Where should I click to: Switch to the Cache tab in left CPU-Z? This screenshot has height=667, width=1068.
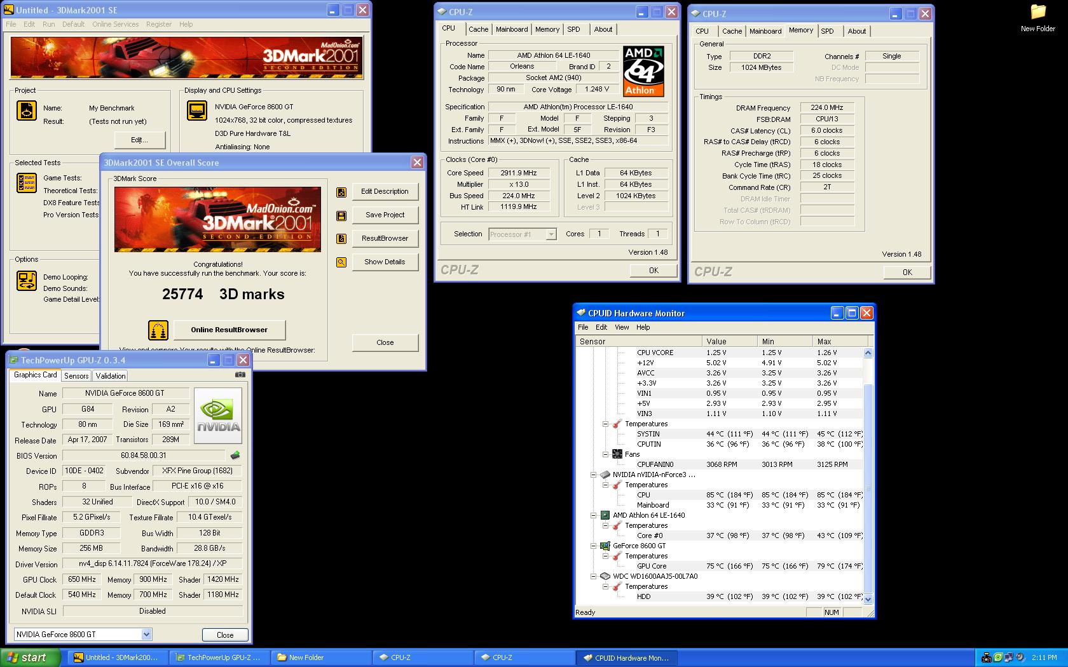[478, 29]
